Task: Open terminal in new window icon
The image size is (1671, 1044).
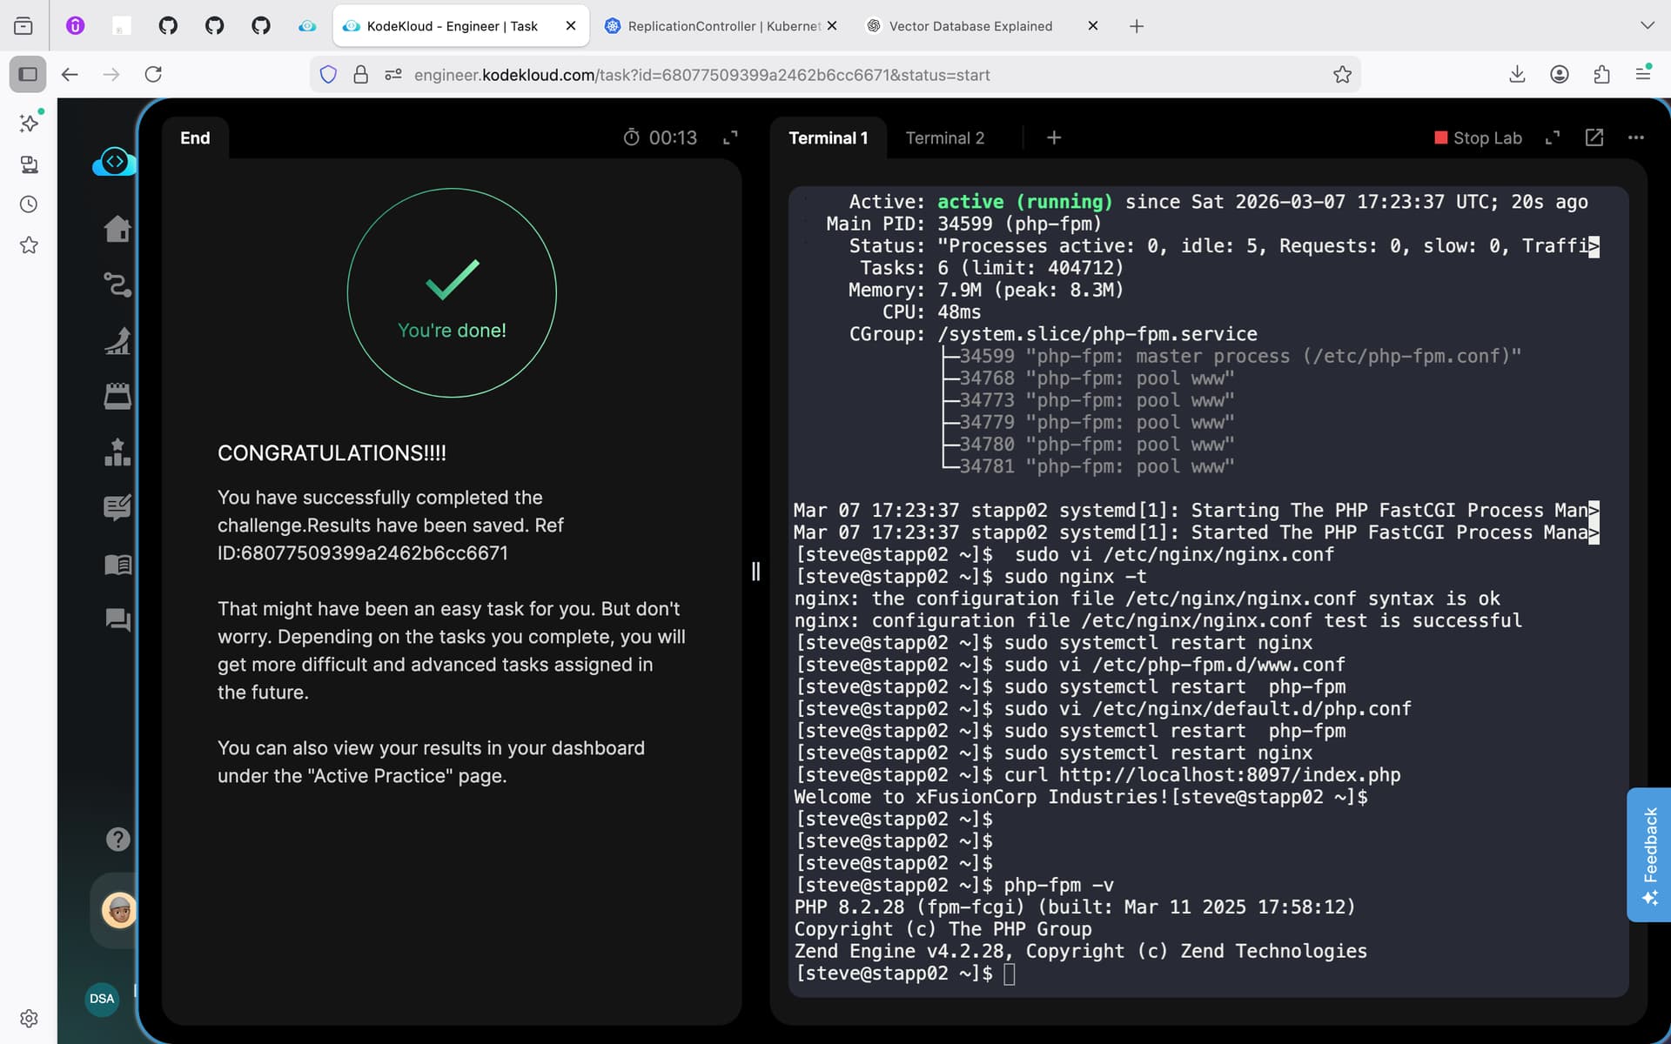Action: click(x=1594, y=137)
